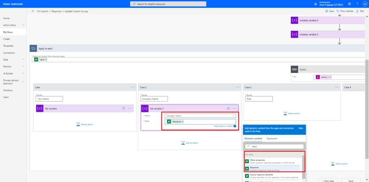Open more options for Set variable
Image resolution: width=369 pixels, height=182 pixels.
point(130,109)
